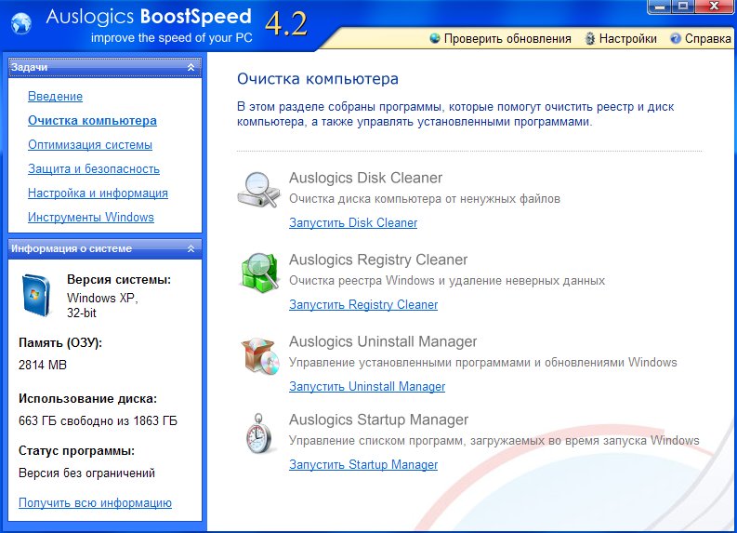Click the Очистка диска компьютера description text
This screenshot has width=737, height=533.
(x=425, y=199)
